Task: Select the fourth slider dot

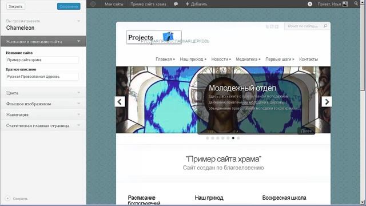Action: tap(222, 138)
